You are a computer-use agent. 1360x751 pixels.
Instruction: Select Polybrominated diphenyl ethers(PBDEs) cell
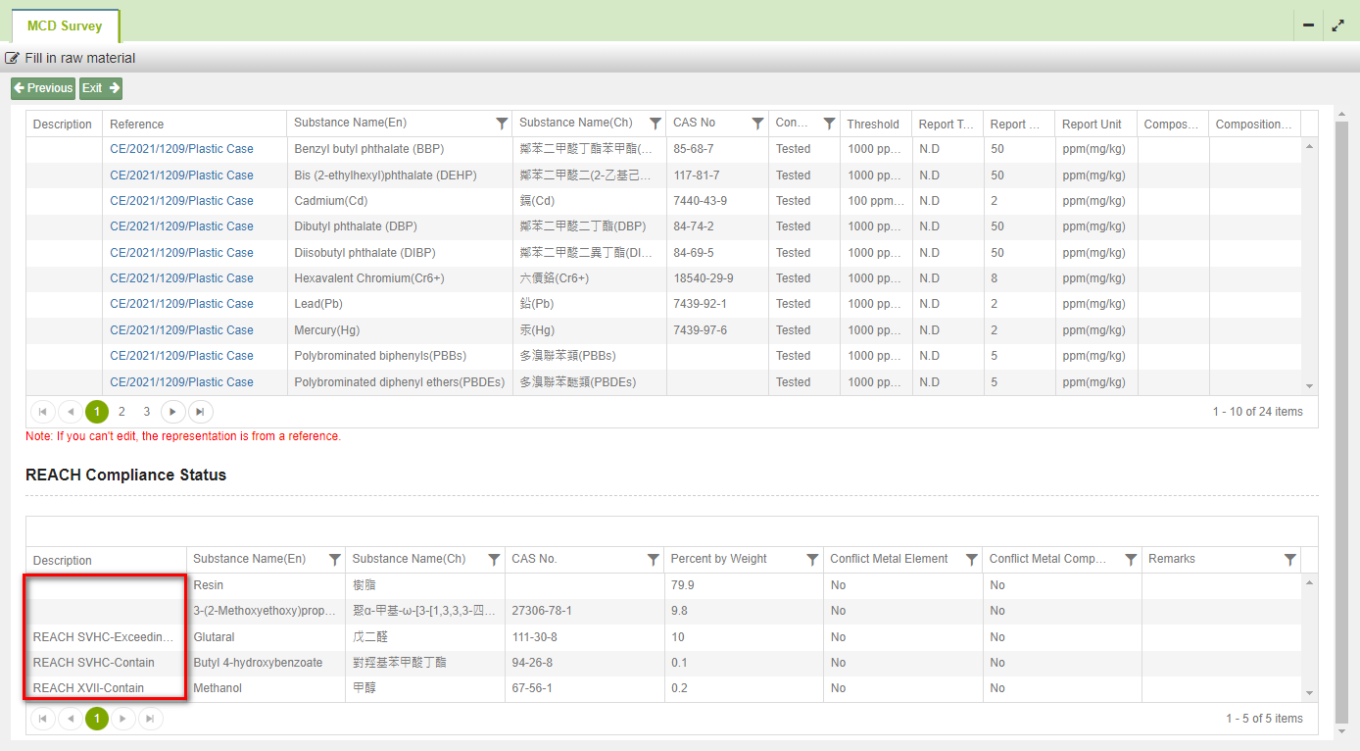coord(400,382)
